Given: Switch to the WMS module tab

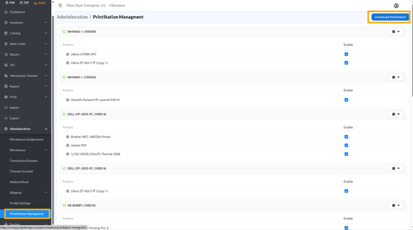Looking at the screenshot, I should [x=40, y=3].
